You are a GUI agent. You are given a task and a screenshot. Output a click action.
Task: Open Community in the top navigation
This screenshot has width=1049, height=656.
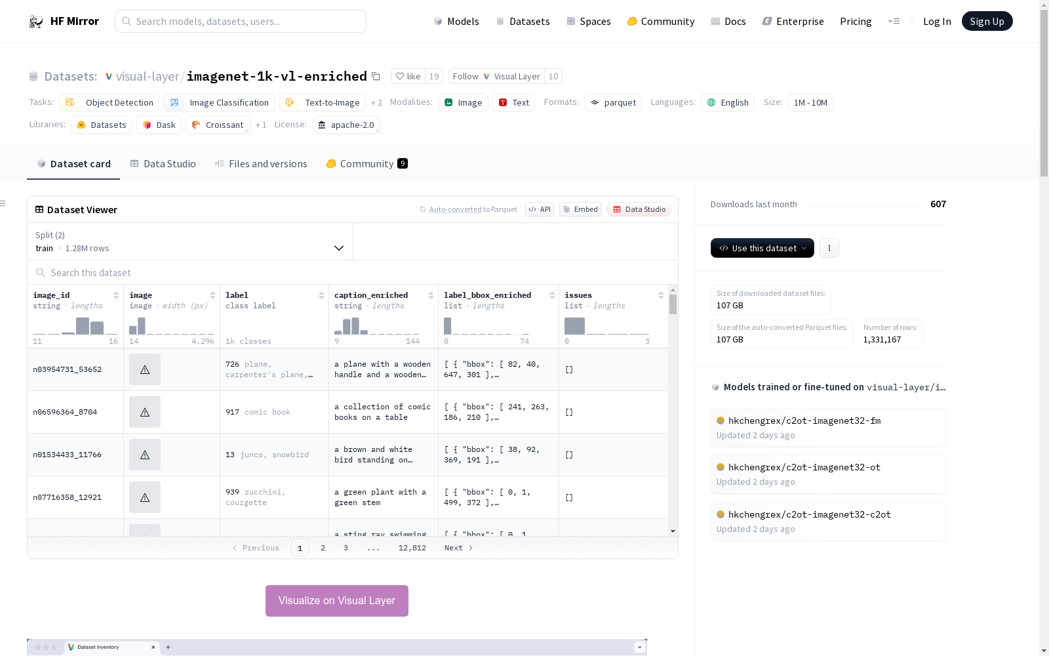click(x=660, y=22)
